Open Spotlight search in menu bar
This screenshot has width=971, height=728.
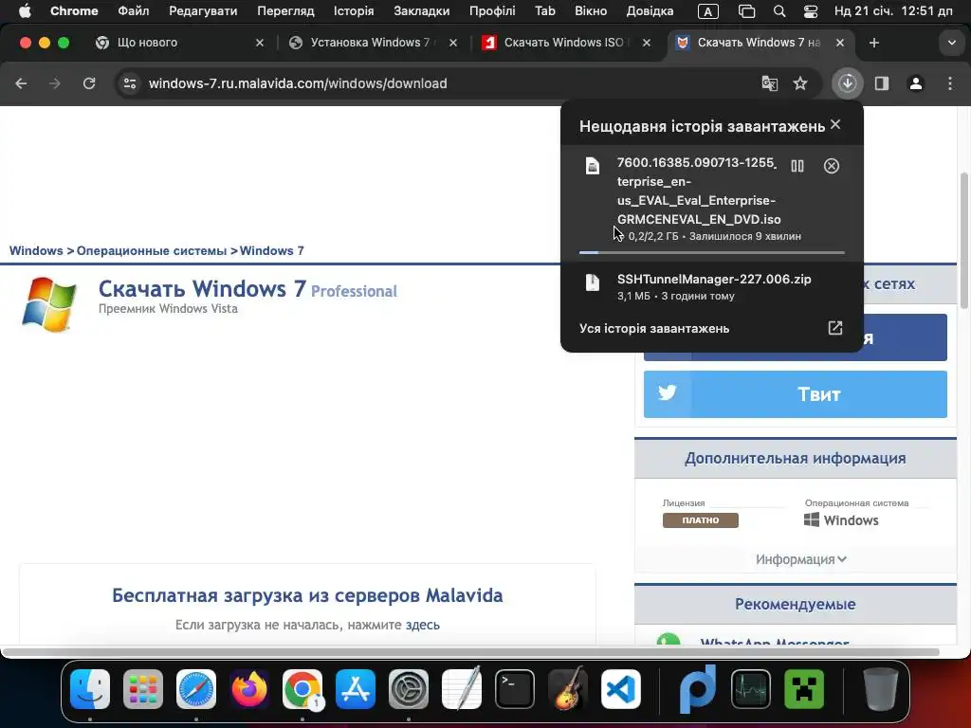pyautogui.click(x=779, y=11)
